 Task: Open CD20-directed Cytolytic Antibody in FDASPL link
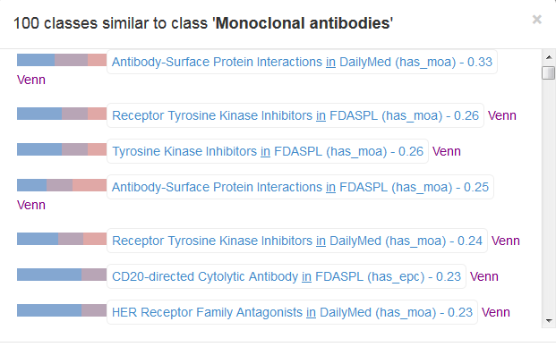click(287, 276)
